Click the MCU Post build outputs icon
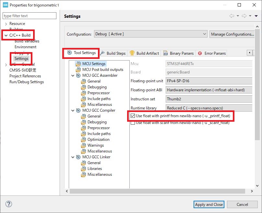Viewport: 262px width, 213px height. click(78, 70)
